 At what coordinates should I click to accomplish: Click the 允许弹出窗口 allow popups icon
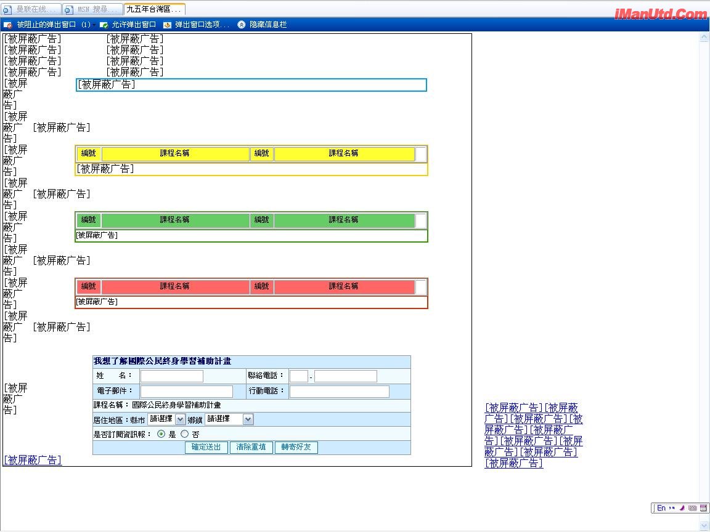tap(104, 25)
